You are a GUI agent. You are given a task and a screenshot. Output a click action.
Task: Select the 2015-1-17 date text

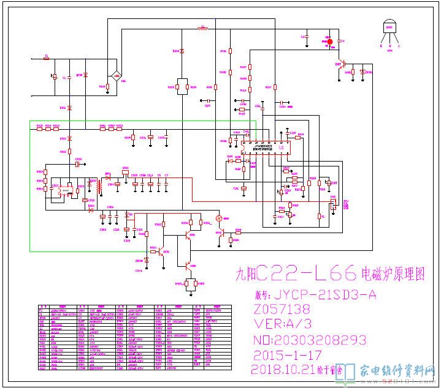coord(287,355)
